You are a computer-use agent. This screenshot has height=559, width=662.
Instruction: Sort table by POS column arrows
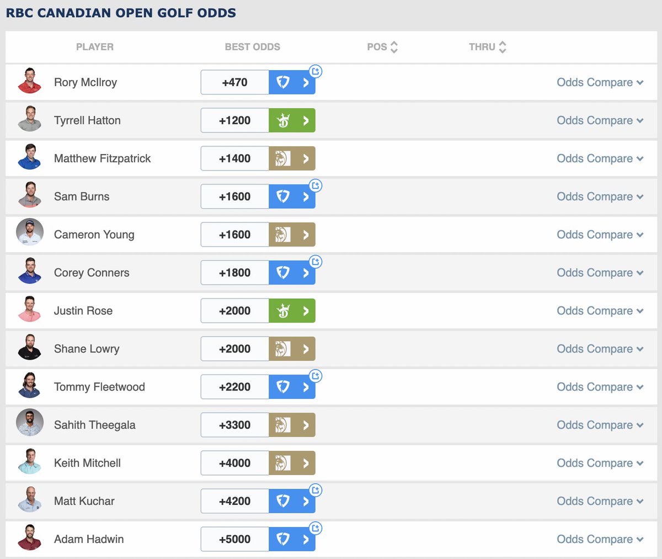click(x=394, y=47)
